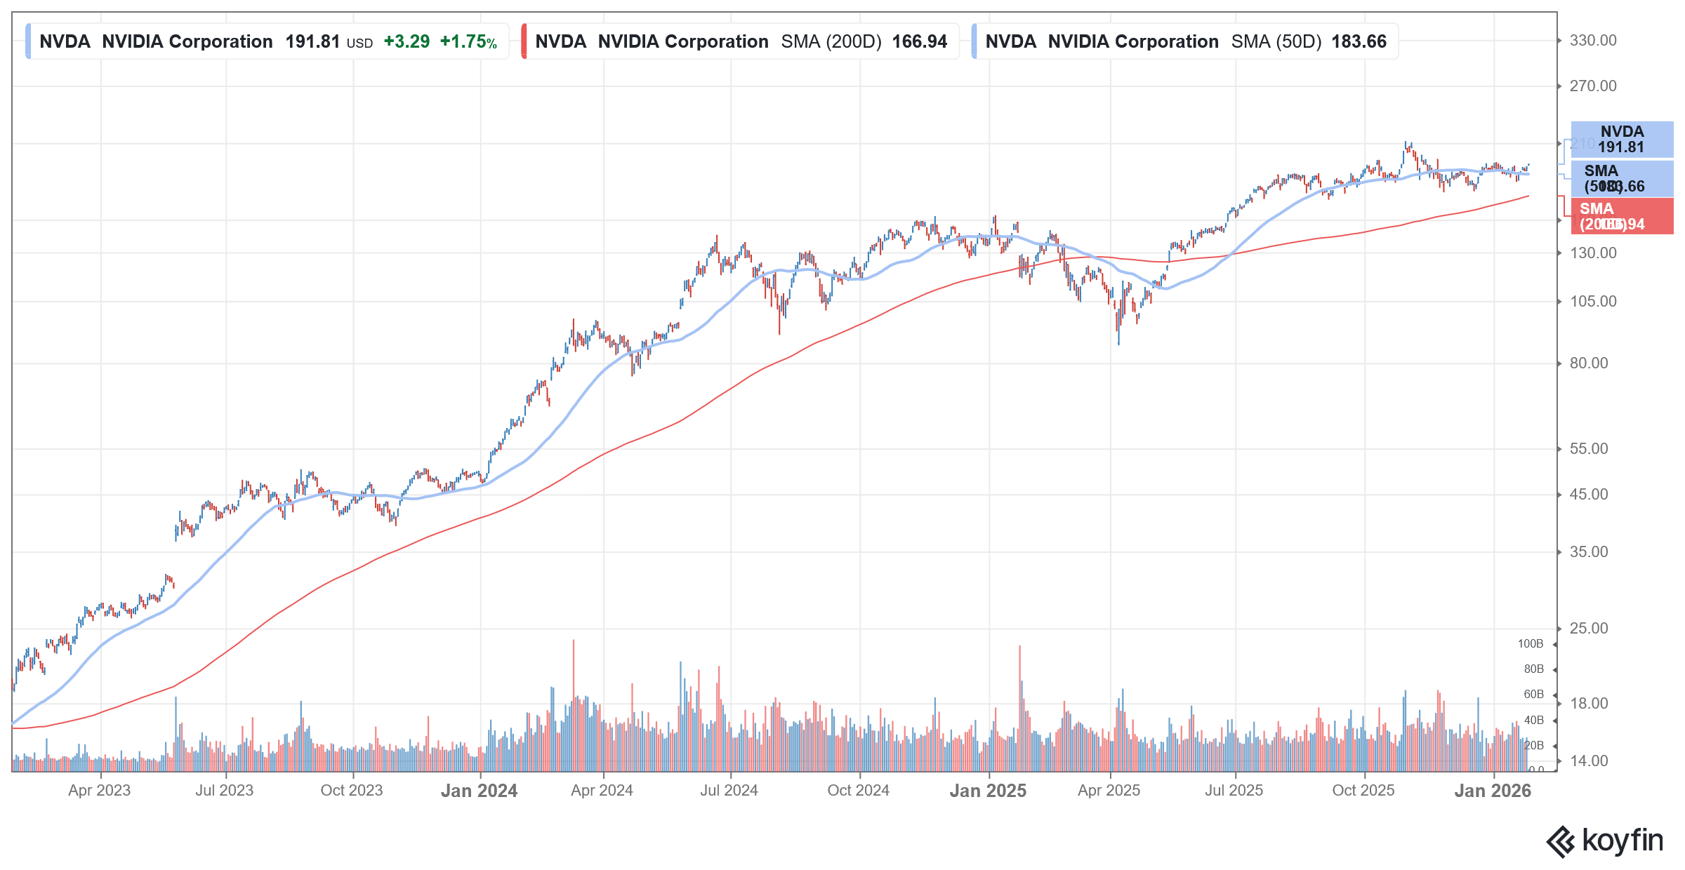Click the light blue SMA (50D) legend swatch
This screenshot has width=1685, height=870.
tap(974, 41)
